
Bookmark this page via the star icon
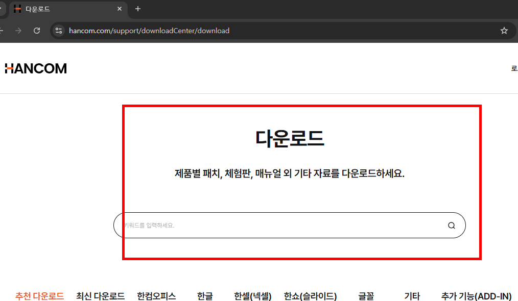pos(504,30)
